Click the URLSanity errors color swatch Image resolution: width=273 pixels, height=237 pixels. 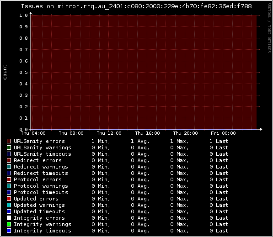click(9, 141)
